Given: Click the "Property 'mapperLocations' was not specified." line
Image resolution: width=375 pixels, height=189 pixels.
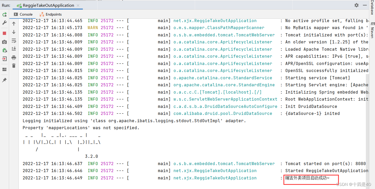Looking at the screenshot, I should (81, 128).
